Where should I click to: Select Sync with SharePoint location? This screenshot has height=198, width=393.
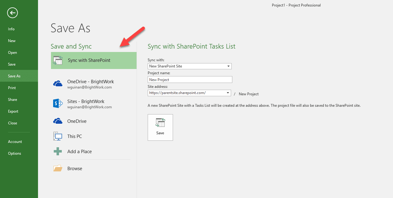[x=94, y=60]
